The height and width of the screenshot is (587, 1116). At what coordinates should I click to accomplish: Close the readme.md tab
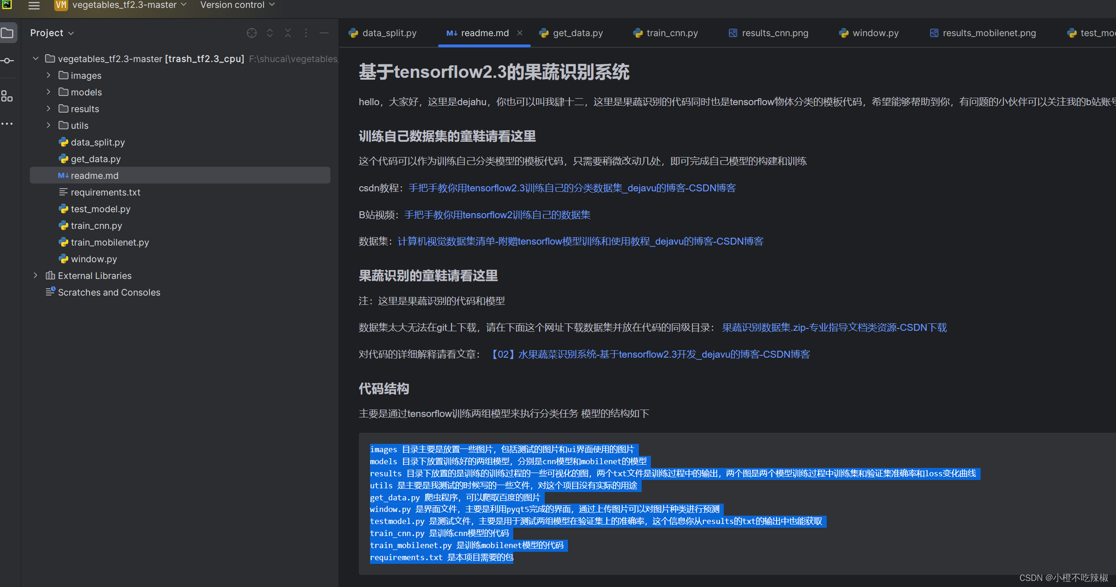point(520,33)
